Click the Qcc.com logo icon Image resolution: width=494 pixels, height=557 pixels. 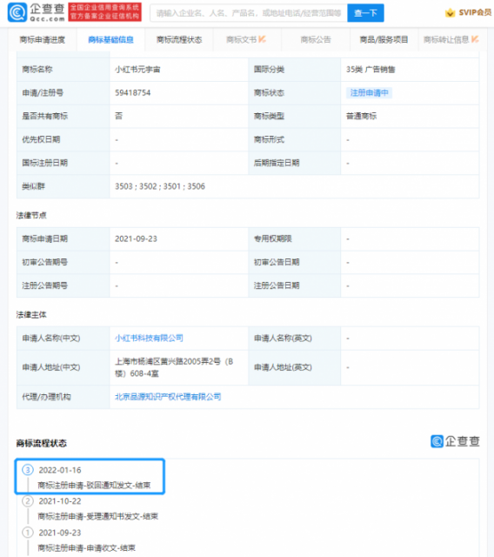coord(17,12)
